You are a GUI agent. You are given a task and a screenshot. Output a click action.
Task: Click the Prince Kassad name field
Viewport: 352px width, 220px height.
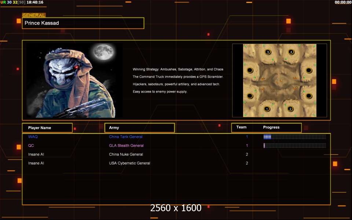tap(83, 23)
